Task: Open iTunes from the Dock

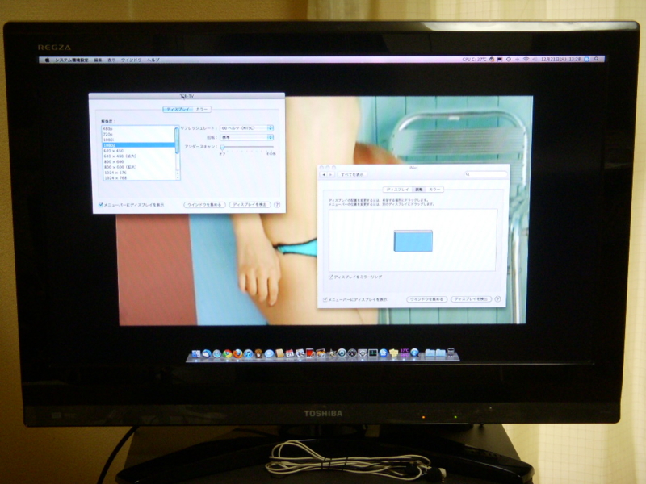Action: click(x=248, y=353)
